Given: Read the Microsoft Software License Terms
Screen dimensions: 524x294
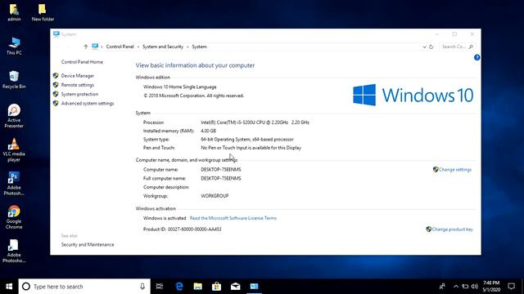Looking at the screenshot, I should pos(233,218).
